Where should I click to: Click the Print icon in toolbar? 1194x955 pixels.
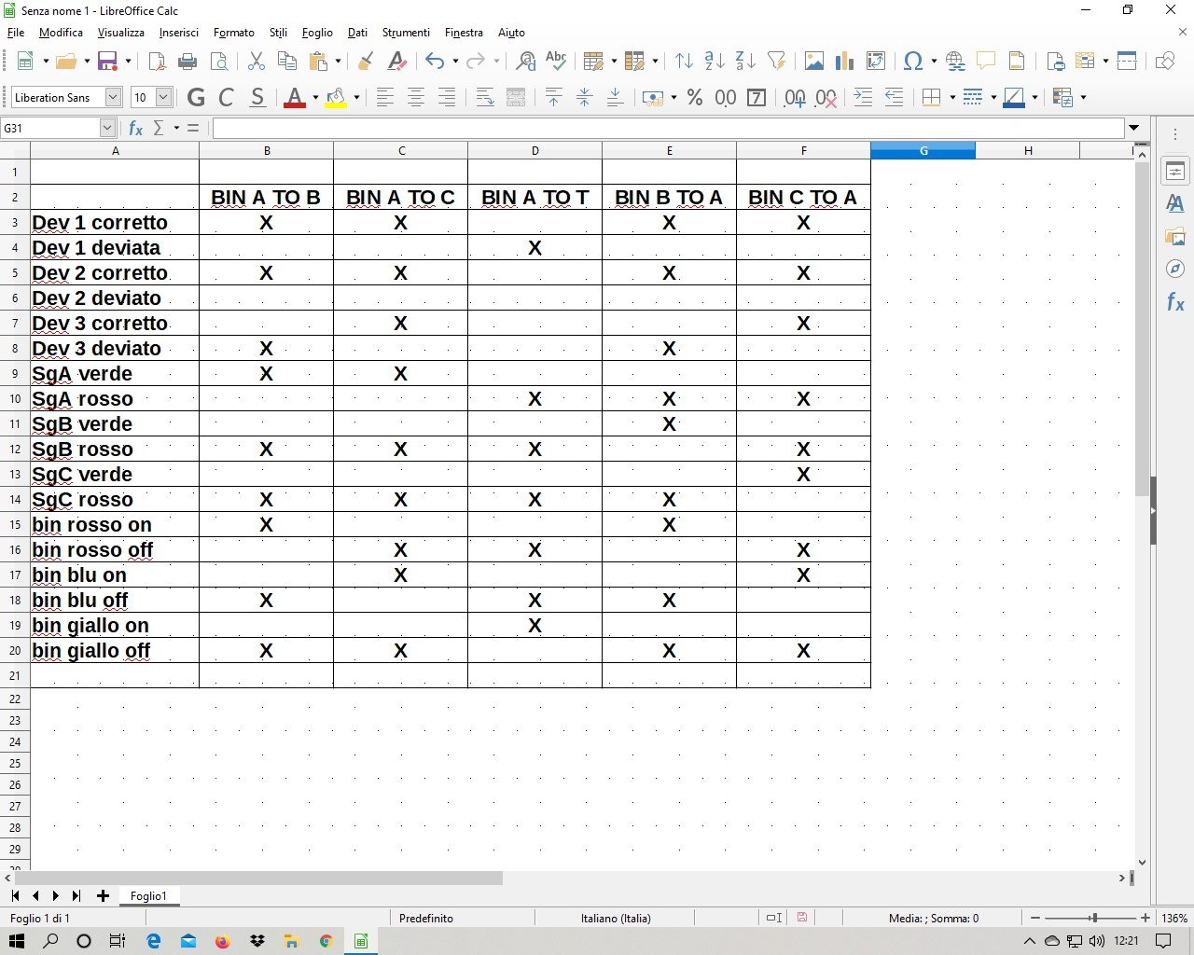(187, 62)
